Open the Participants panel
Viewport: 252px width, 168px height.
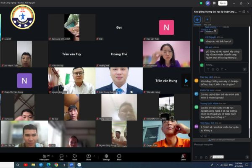pos(45,157)
